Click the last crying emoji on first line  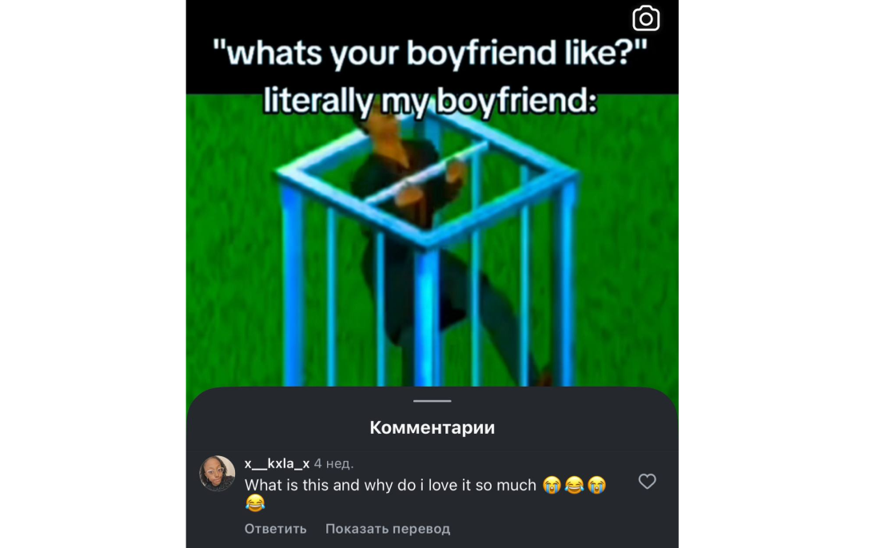(596, 485)
